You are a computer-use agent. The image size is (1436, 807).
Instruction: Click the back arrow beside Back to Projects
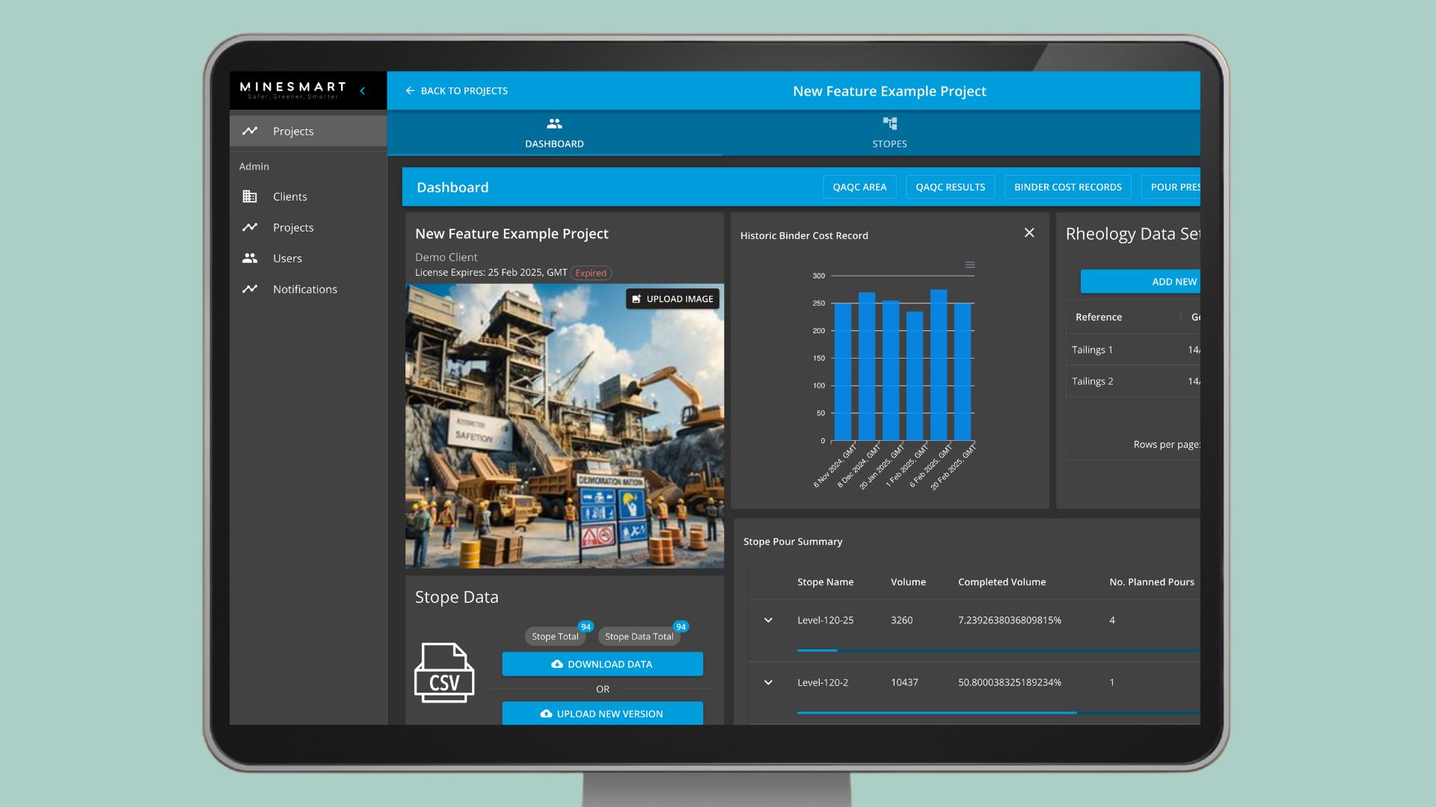(x=410, y=91)
